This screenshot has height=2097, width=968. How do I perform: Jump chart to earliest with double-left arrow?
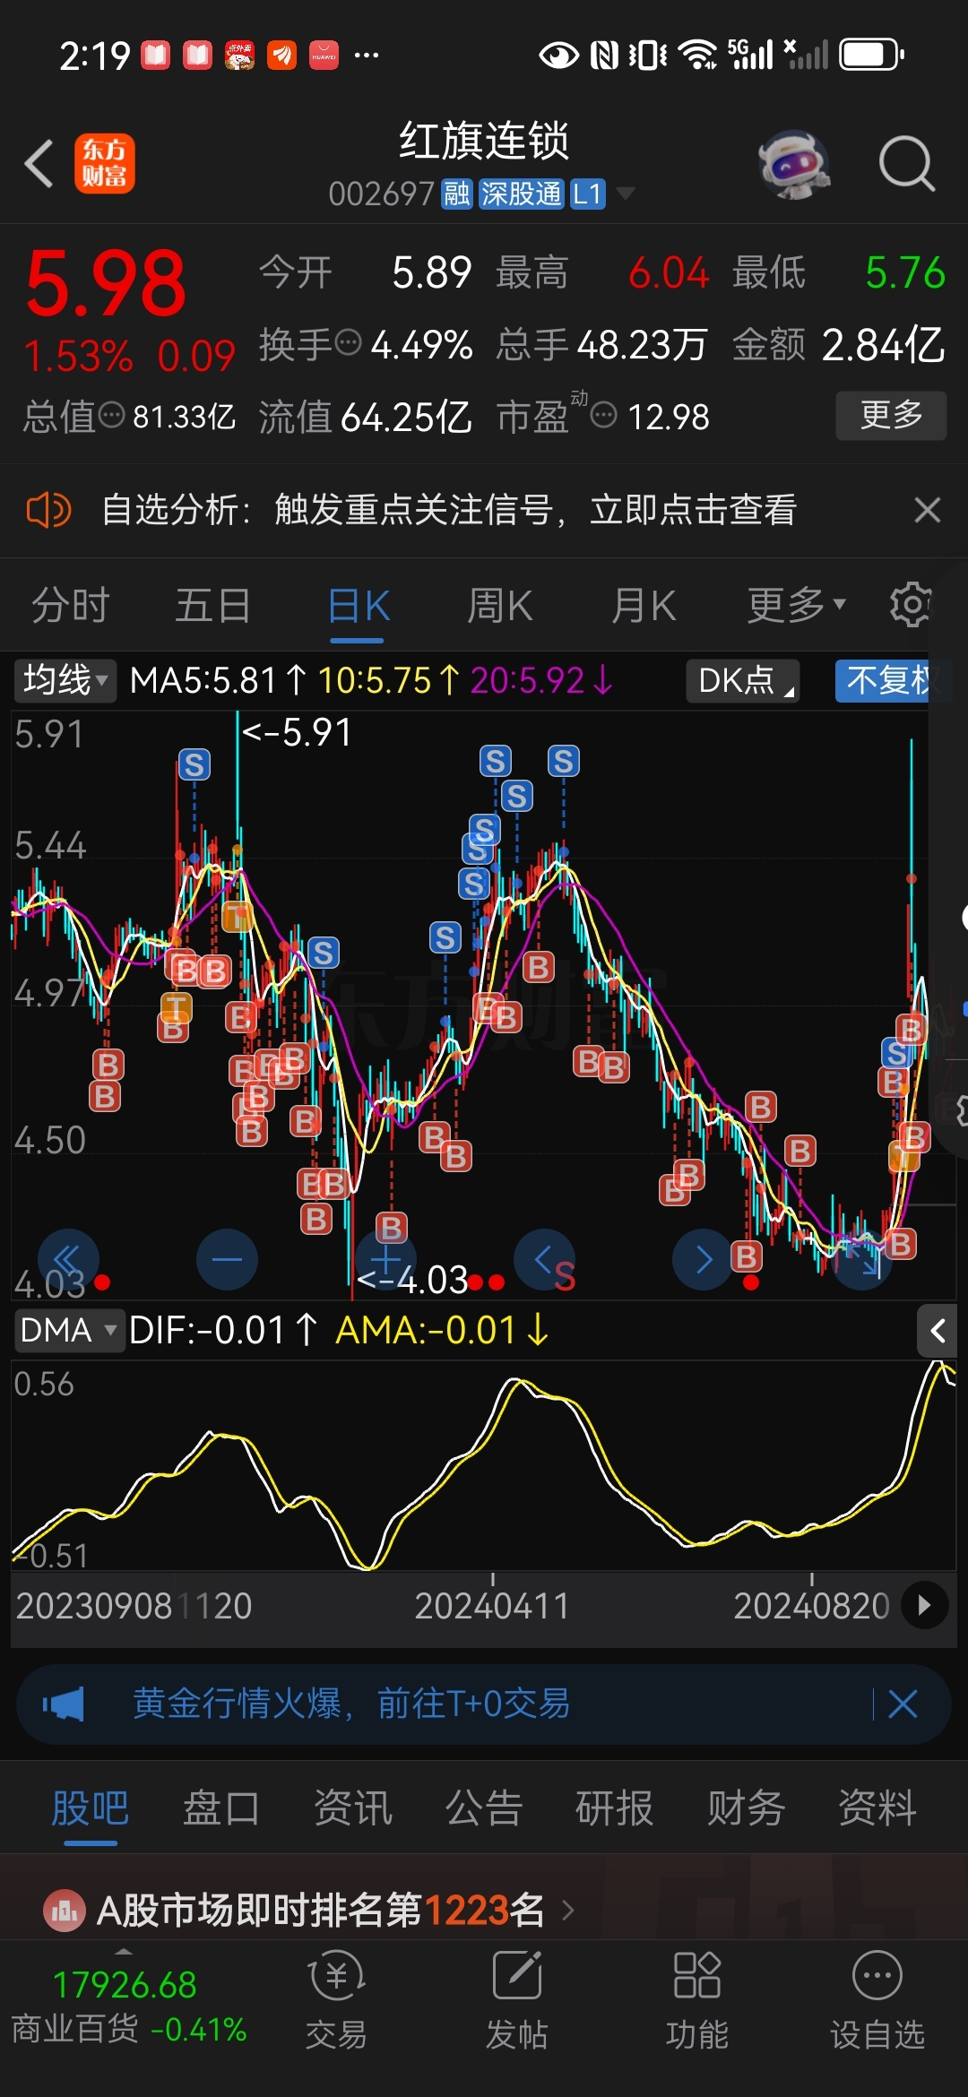[x=68, y=1259]
